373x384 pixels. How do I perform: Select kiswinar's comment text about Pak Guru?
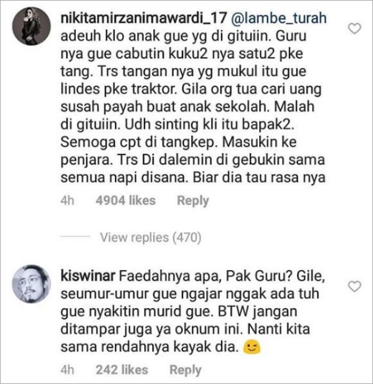[x=193, y=312]
